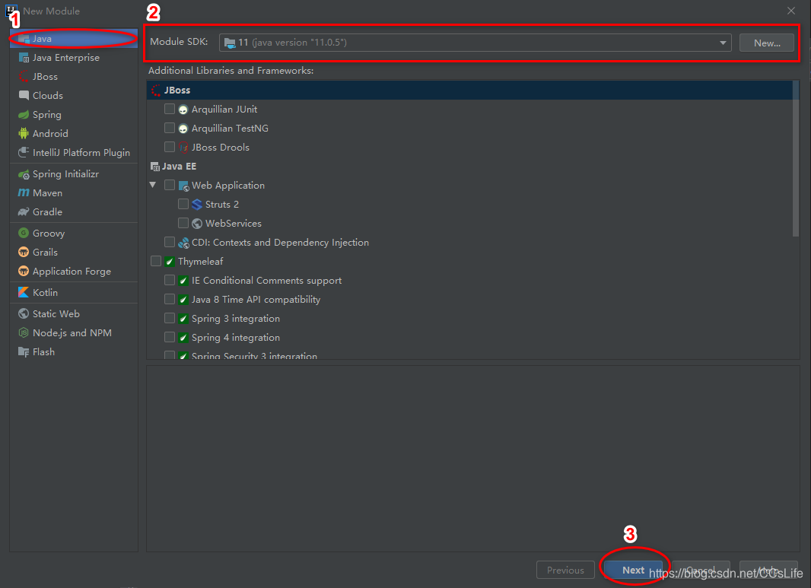Check IE Conditional Comments support checkbox
Image resolution: width=811 pixels, height=588 pixels.
coord(169,280)
